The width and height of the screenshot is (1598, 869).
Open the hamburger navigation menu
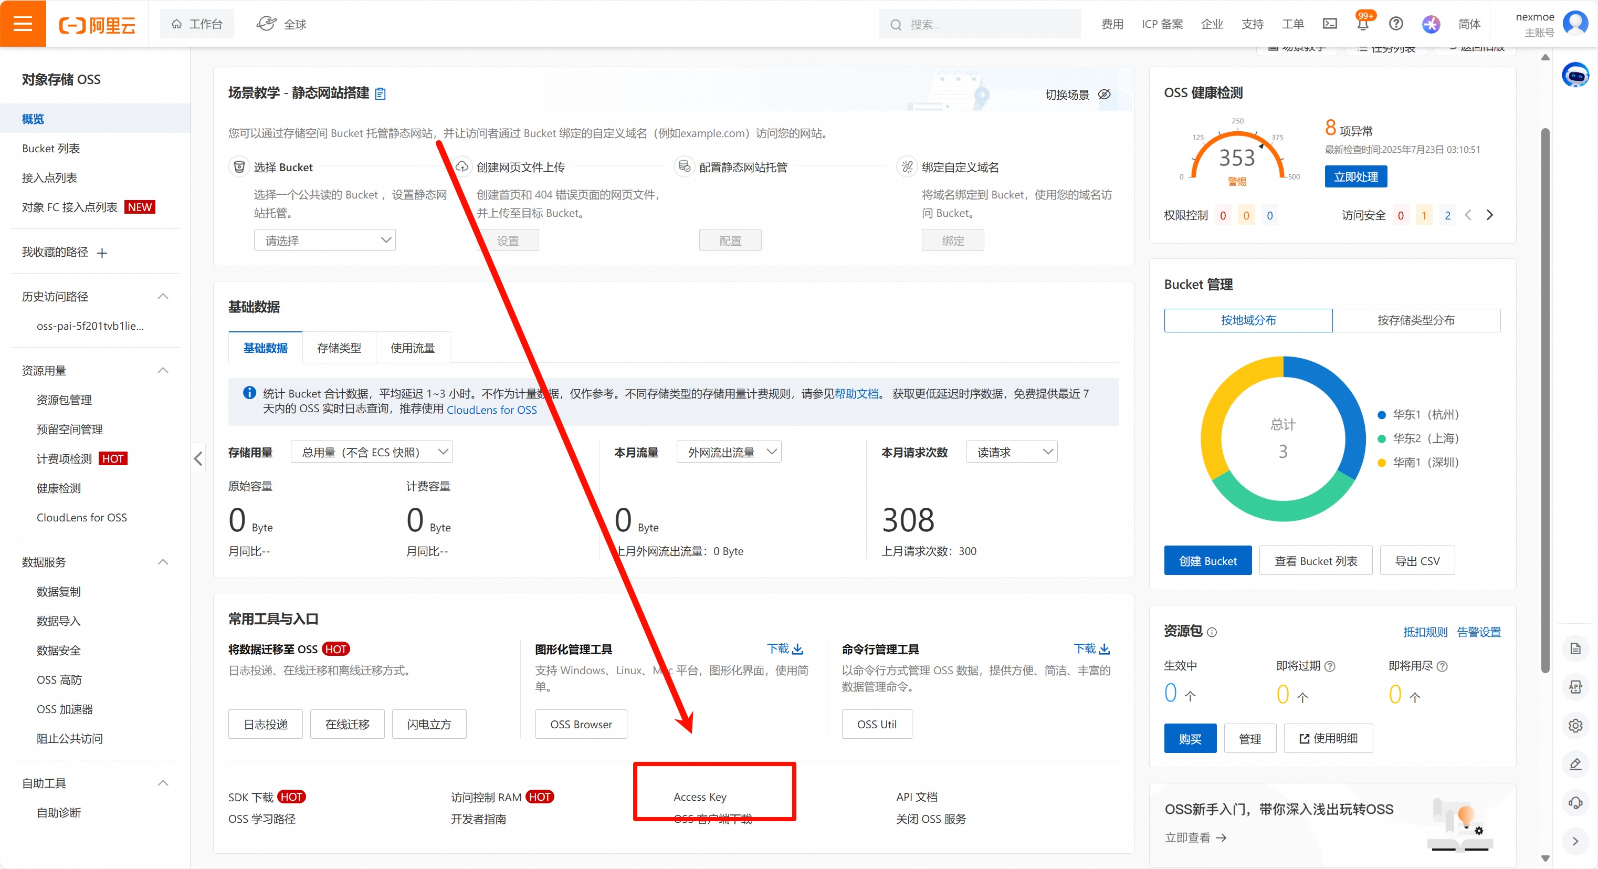[x=23, y=24]
